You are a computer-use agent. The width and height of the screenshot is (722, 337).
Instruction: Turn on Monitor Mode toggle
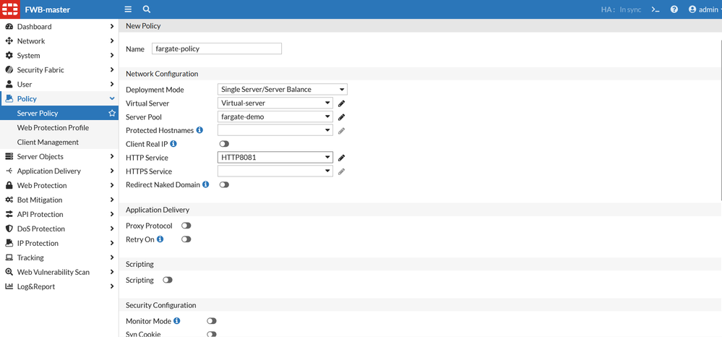(x=212, y=321)
